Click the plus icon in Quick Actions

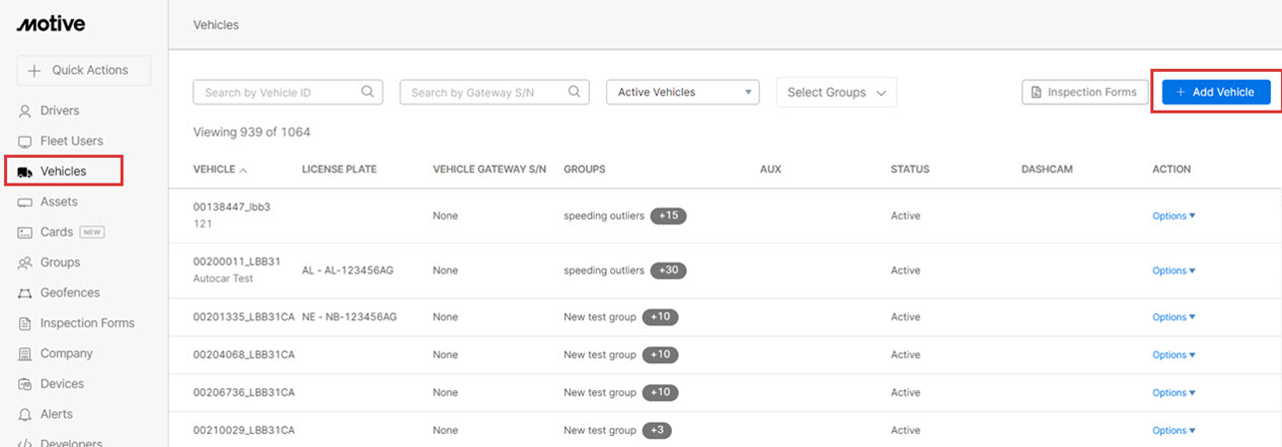coord(35,71)
